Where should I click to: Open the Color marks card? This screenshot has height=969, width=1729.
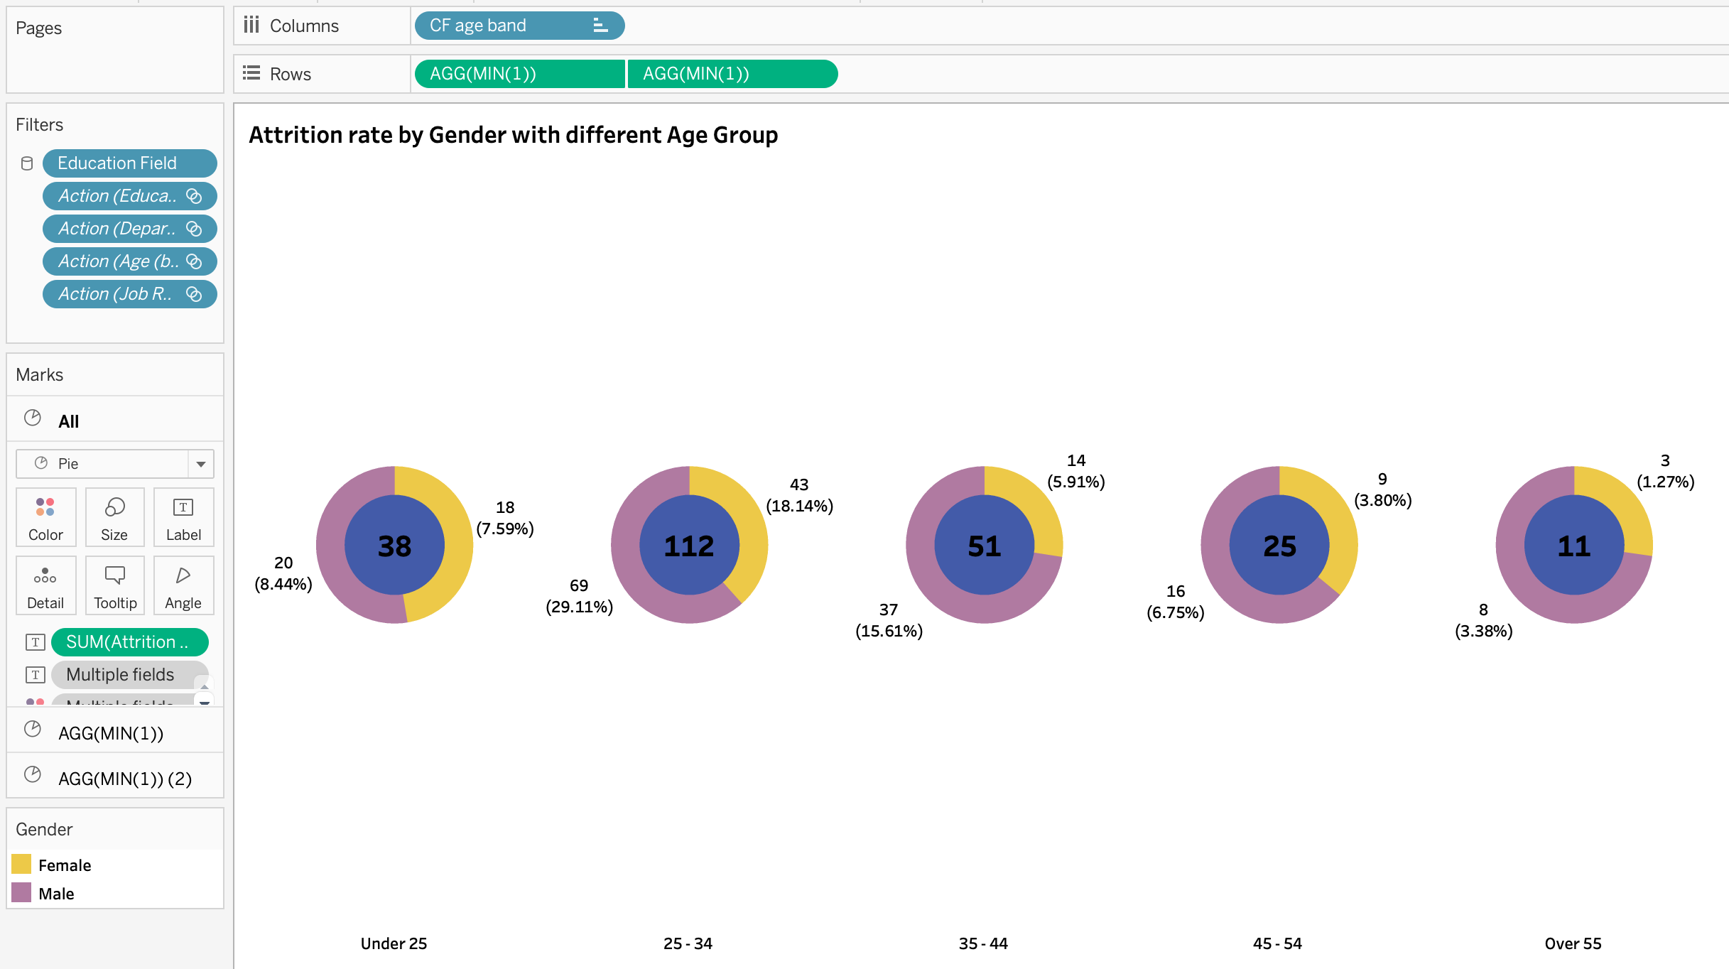point(45,517)
